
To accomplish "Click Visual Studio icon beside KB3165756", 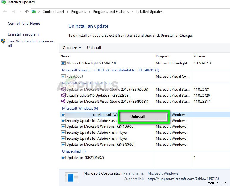I will pyautogui.click(x=63, y=89).
